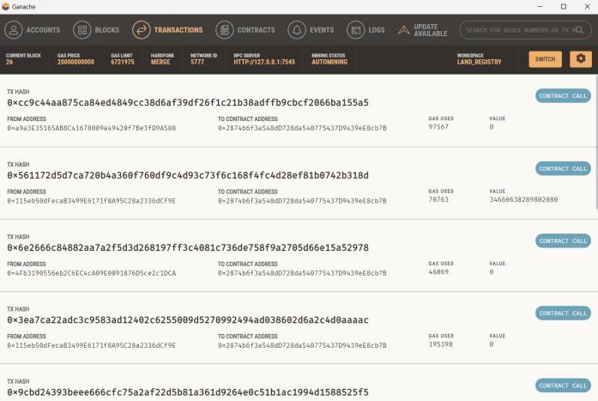Switch to the ACCOUNTS tab label
The image size is (598, 401).
43,30
